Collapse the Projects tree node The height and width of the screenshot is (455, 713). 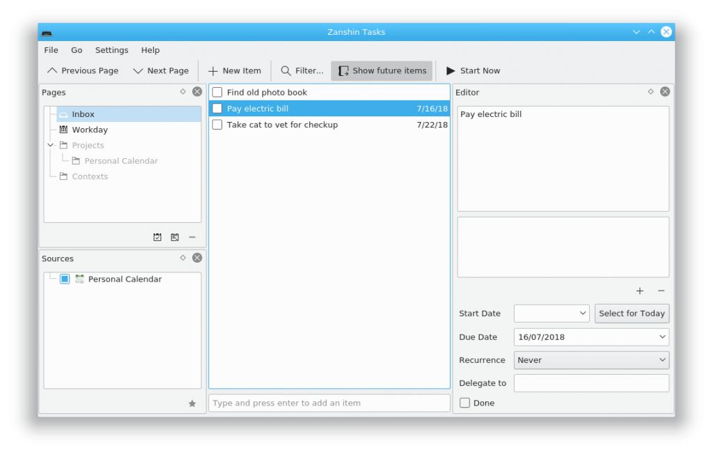click(x=50, y=145)
